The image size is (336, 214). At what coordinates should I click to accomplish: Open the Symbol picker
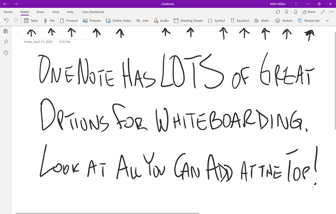pyautogui.click(x=216, y=21)
